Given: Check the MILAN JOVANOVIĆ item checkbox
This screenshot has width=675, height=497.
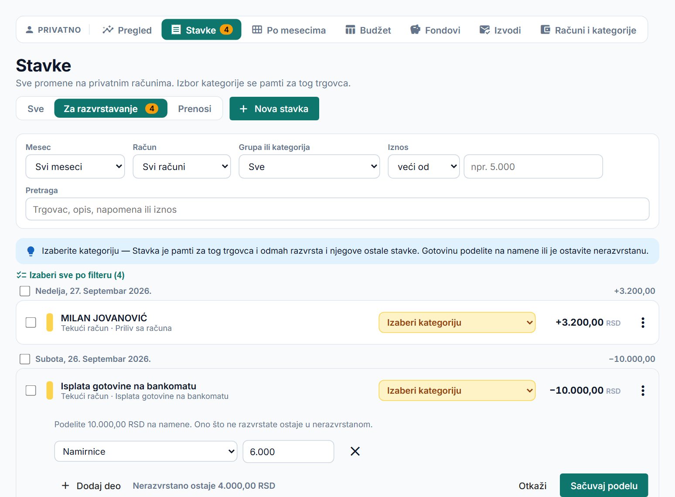Looking at the screenshot, I should point(31,323).
